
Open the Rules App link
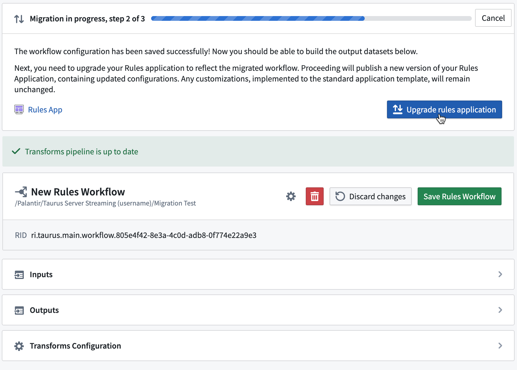(45, 110)
